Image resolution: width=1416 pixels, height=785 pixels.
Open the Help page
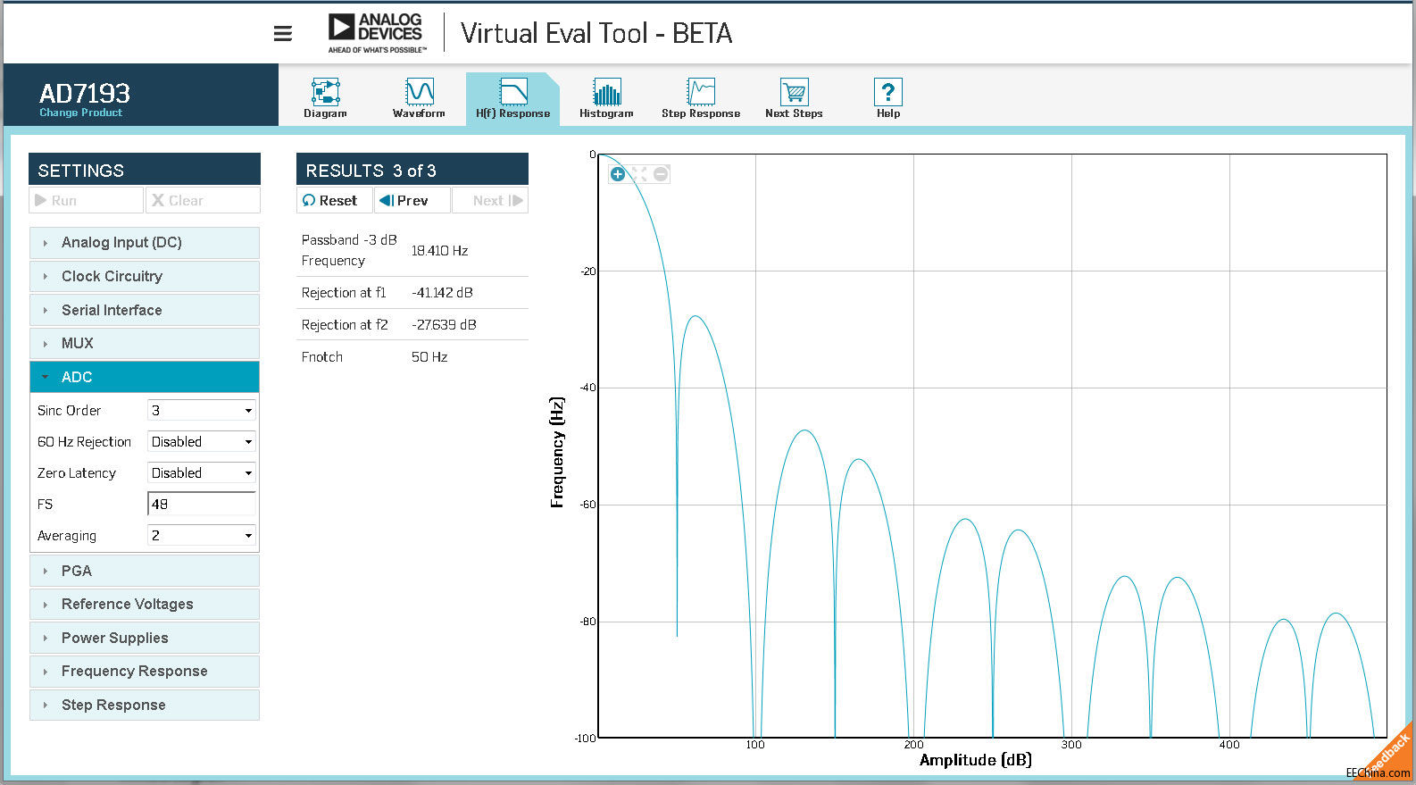tap(888, 98)
